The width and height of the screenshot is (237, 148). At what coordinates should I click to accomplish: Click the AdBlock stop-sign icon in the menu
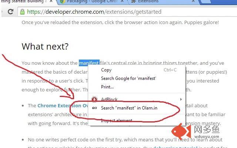[94, 99]
